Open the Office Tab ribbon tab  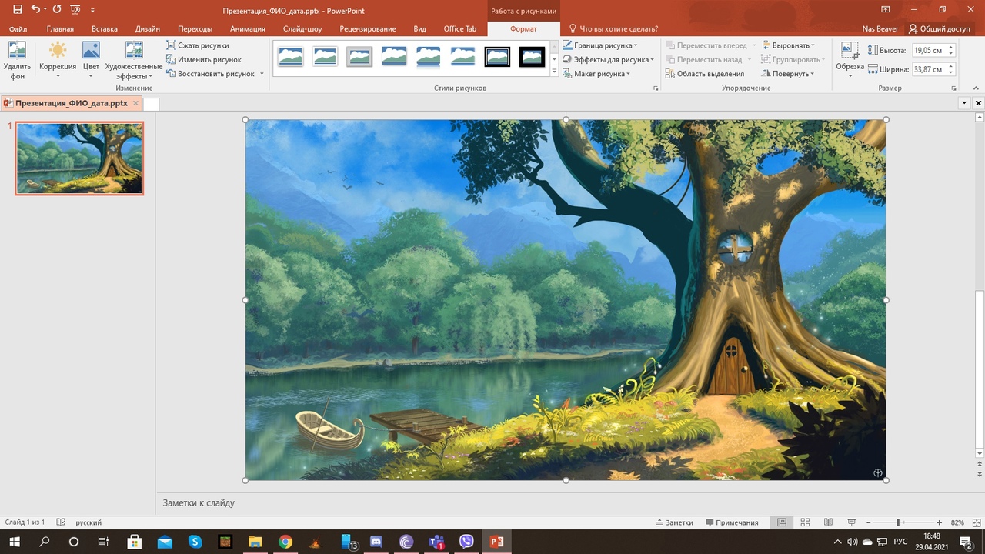click(460, 29)
